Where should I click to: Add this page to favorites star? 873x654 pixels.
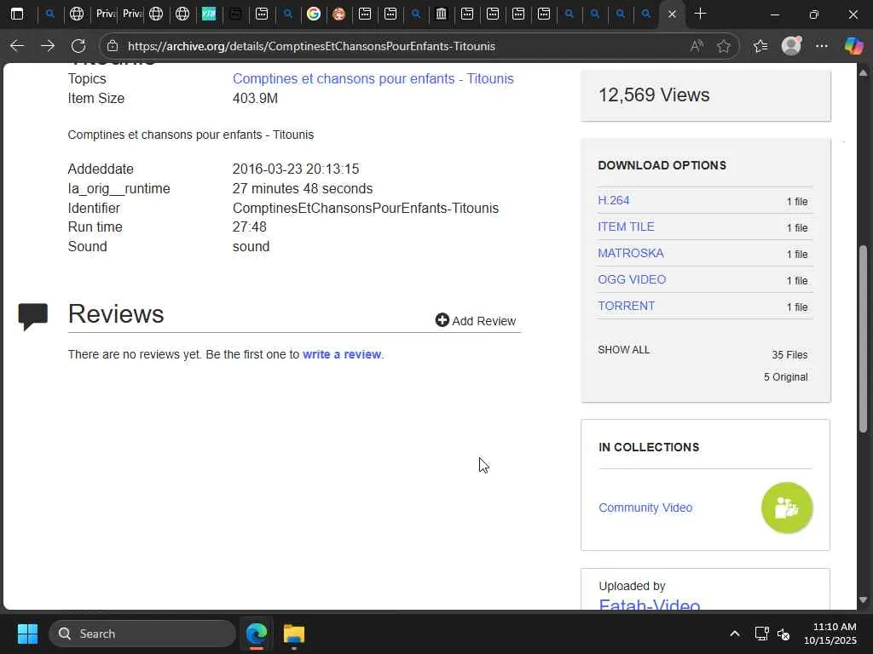point(724,46)
